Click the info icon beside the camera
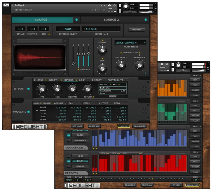Viewport: 213px width, 191px height. [114, 5]
